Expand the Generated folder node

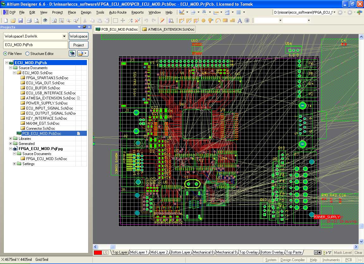(x=10, y=144)
